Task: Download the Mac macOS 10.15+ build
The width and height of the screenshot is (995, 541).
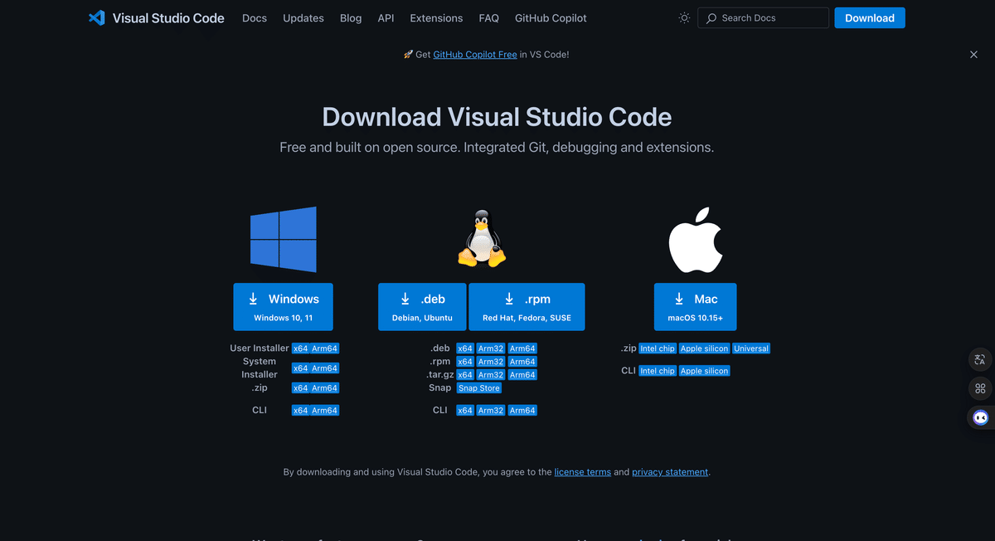Action: click(695, 307)
